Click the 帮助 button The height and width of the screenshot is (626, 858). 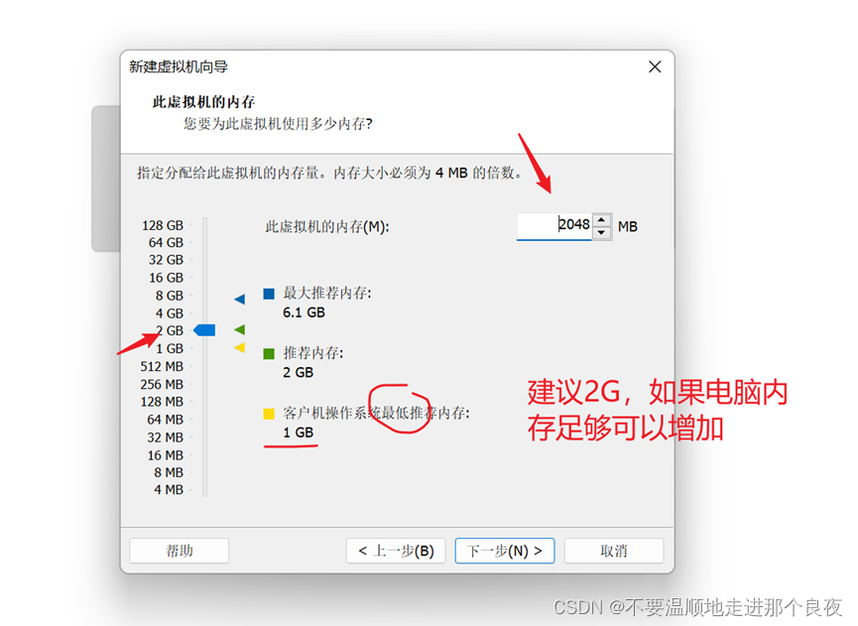click(x=179, y=551)
